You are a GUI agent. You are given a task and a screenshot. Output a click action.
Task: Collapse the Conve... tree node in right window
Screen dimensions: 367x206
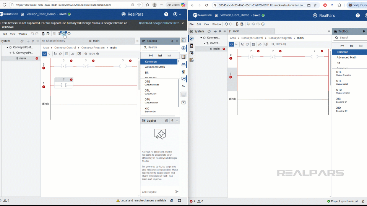[x=204, y=43]
